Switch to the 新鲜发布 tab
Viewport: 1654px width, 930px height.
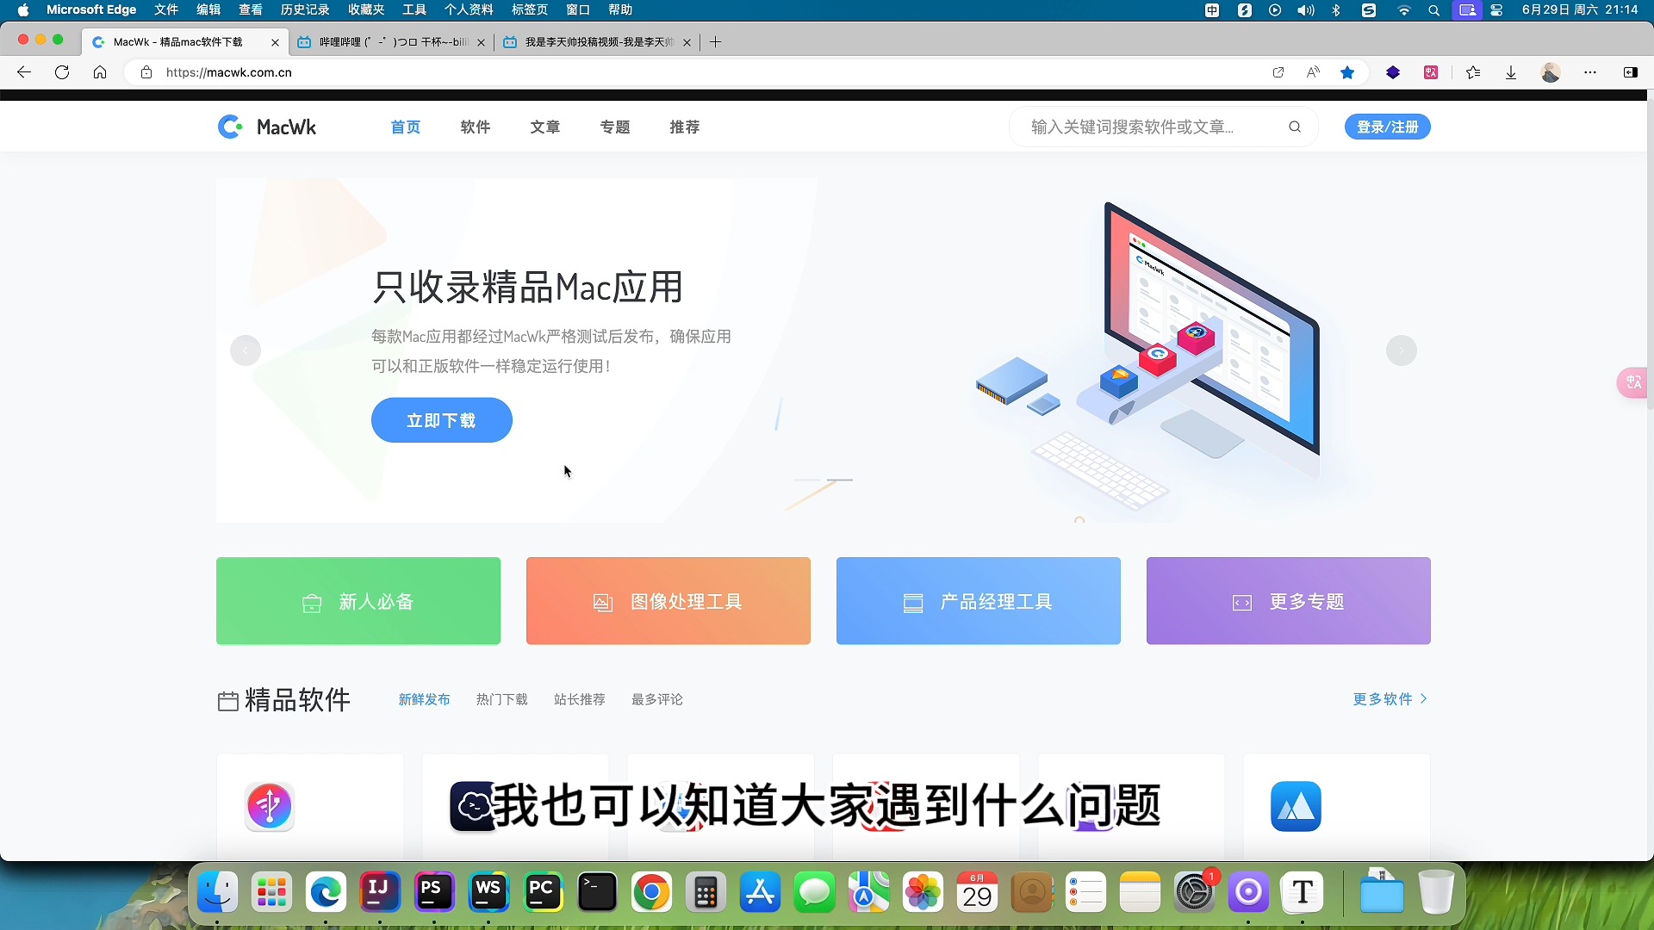[424, 699]
